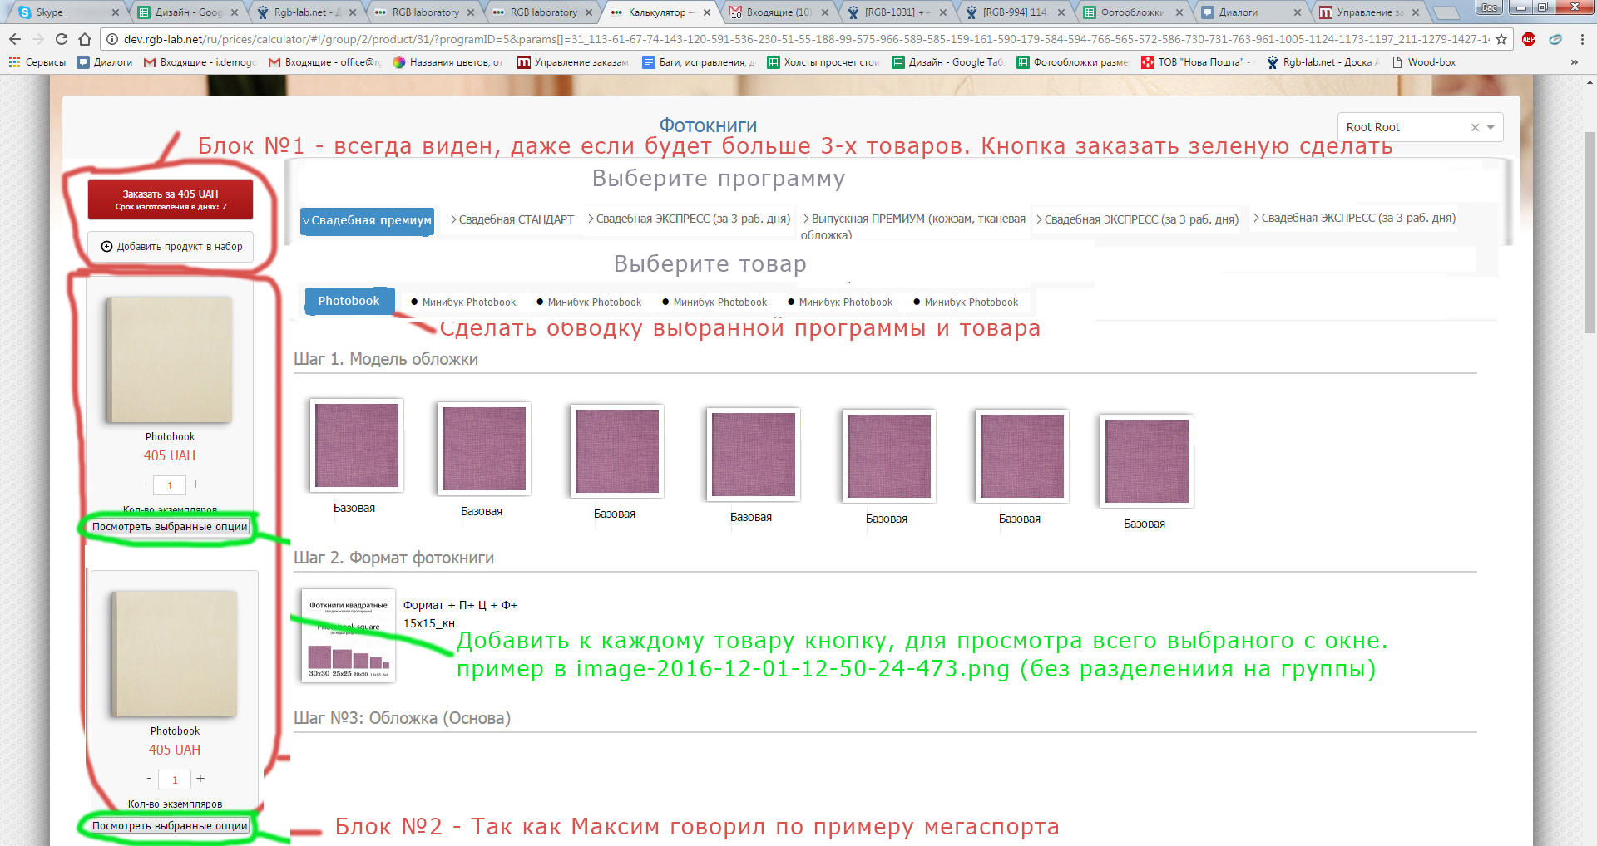Select the last Минибук Photobook option
The height and width of the screenshot is (846, 1597).
tap(971, 302)
